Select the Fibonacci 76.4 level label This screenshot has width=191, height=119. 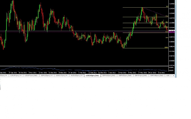pos(167,38)
